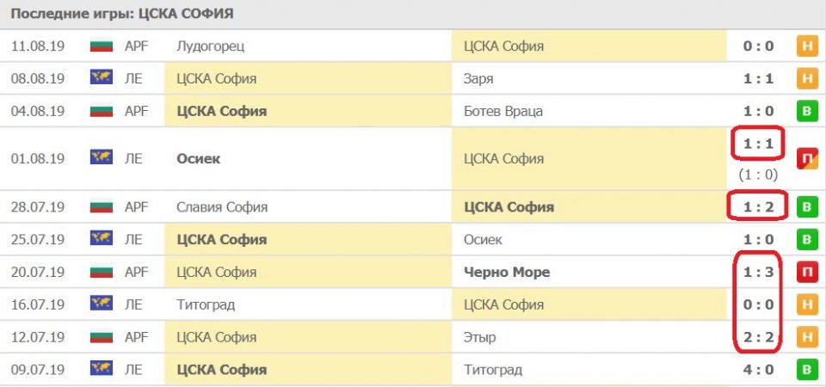Click green В badge for 09.07.19 match
Image resolution: width=826 pixels, height=387 pixels.
[x=807, y=370]
